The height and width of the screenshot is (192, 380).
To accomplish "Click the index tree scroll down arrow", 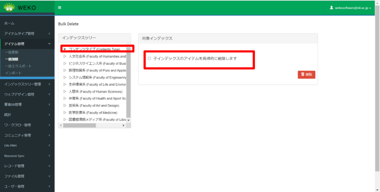I will click(129, 120).
